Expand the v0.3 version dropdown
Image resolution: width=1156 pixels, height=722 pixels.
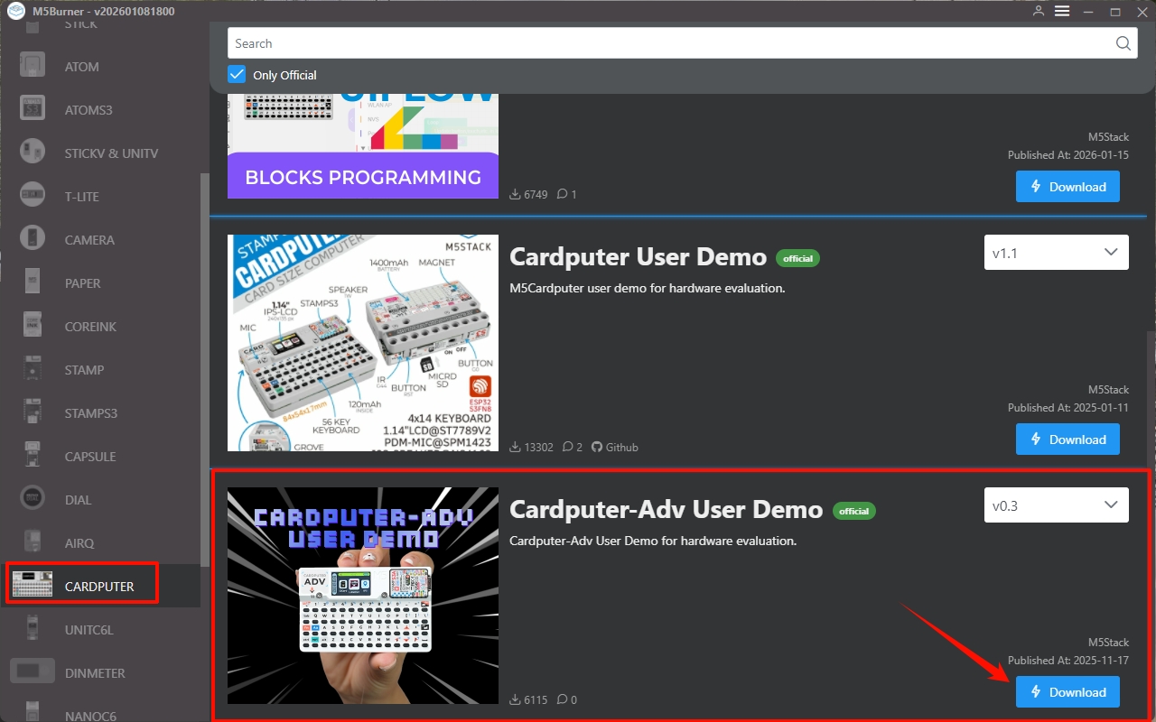1056,505
